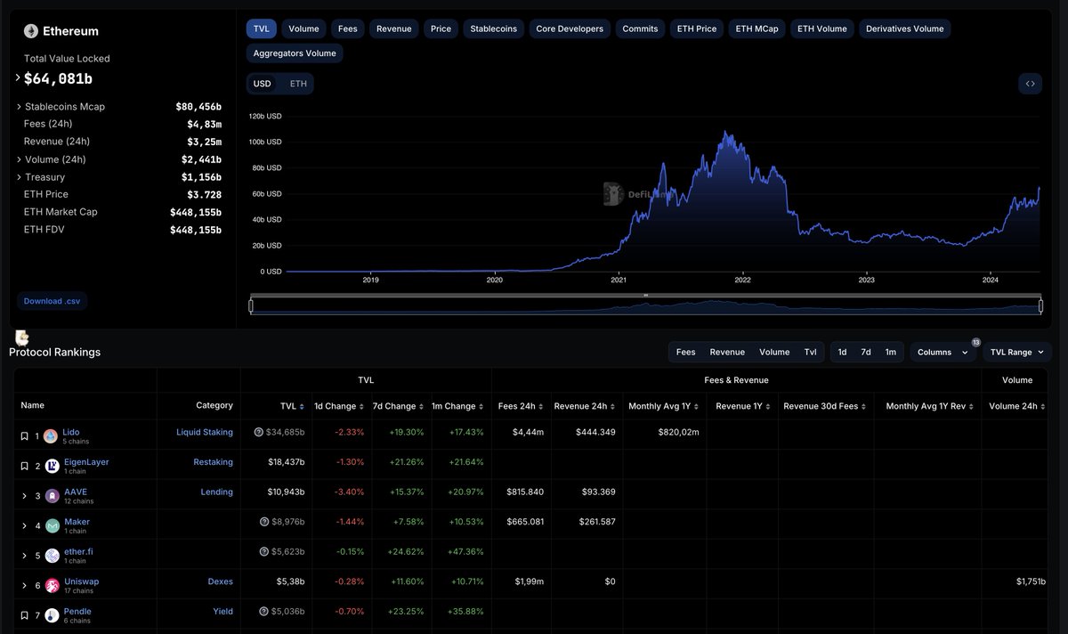Enable the Core Developers chart metric
1068x634 pixels.
(570, 28)
